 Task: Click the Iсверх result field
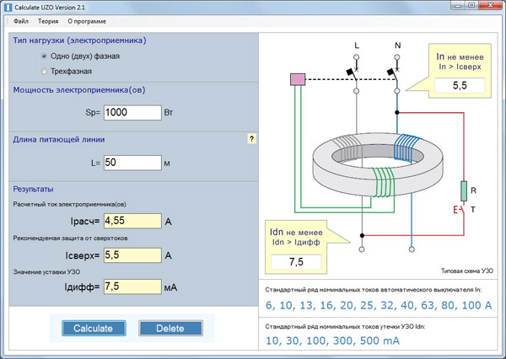click(132, 255)
